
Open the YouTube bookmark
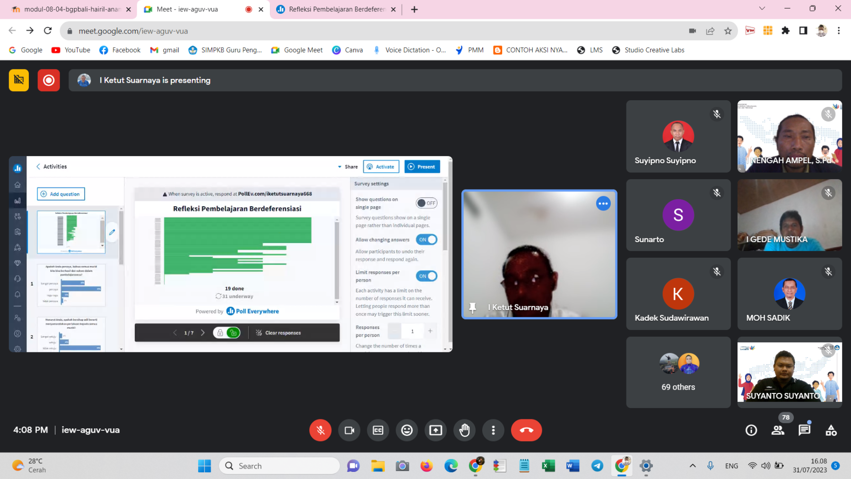click(71, 50)
